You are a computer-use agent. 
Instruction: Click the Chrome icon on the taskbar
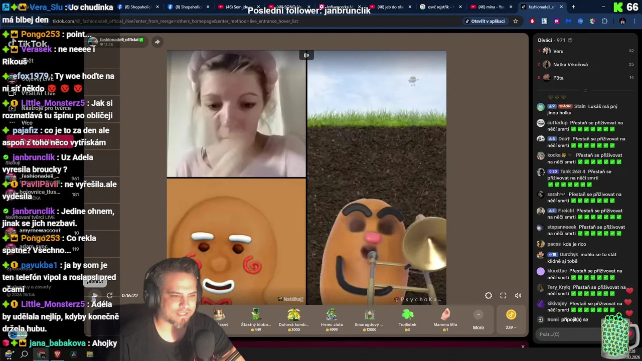point(41,354)
